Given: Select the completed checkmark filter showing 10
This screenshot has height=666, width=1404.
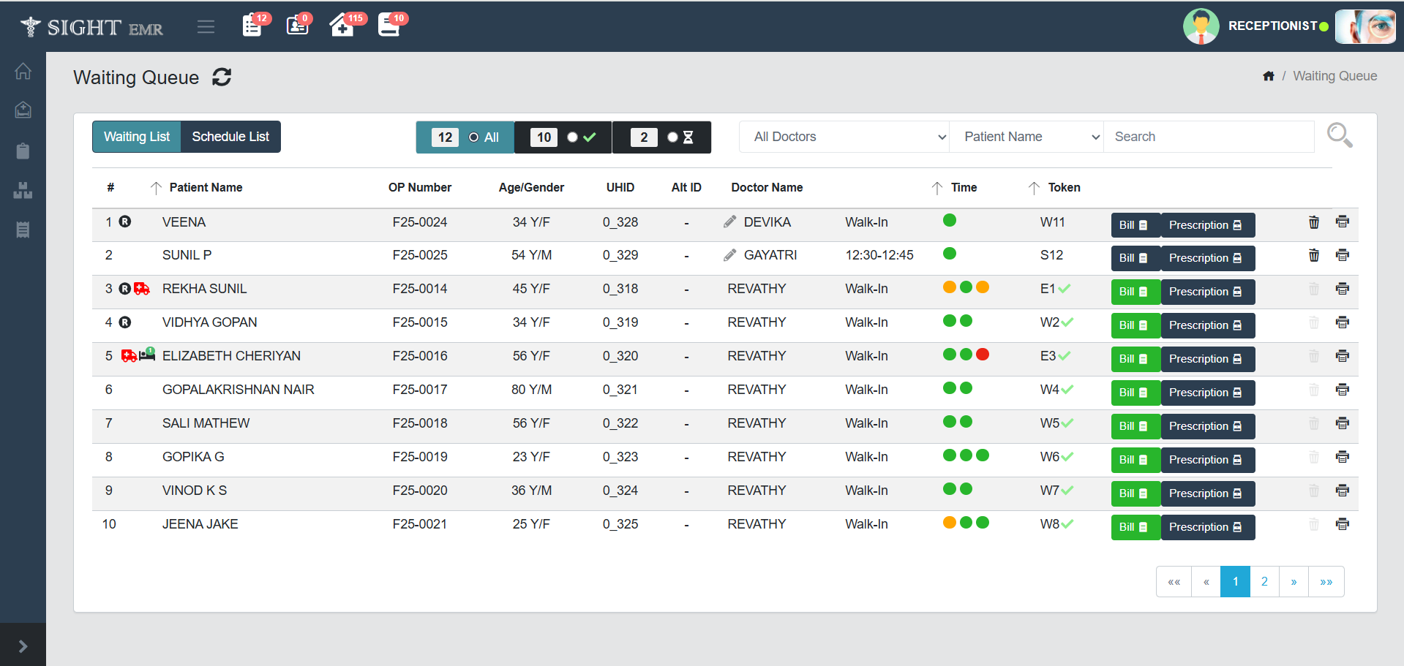Looking at the screenshot, I should coord(572,137).
